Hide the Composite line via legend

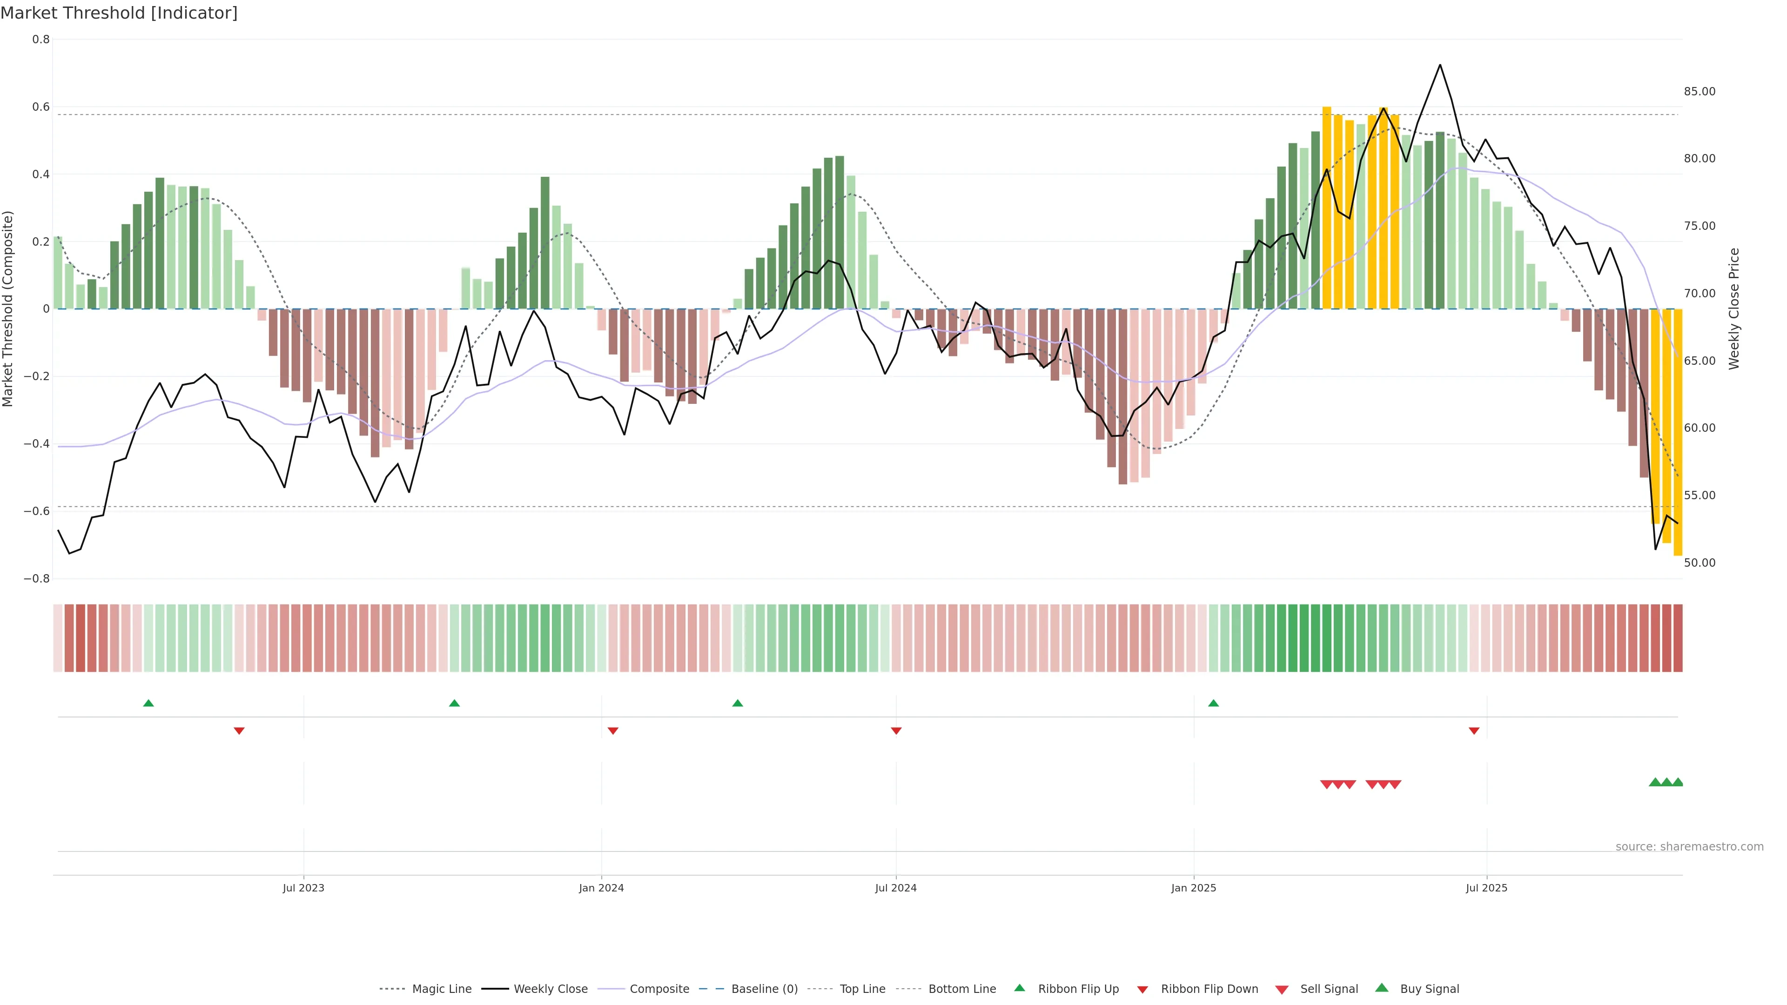click(x=659, y=989)
